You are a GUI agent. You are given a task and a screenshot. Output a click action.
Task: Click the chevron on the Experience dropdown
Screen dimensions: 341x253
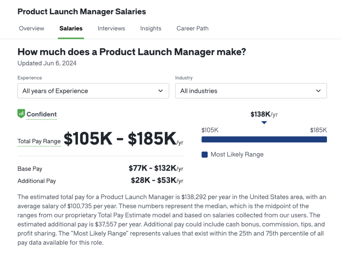[x=161, y=91]
